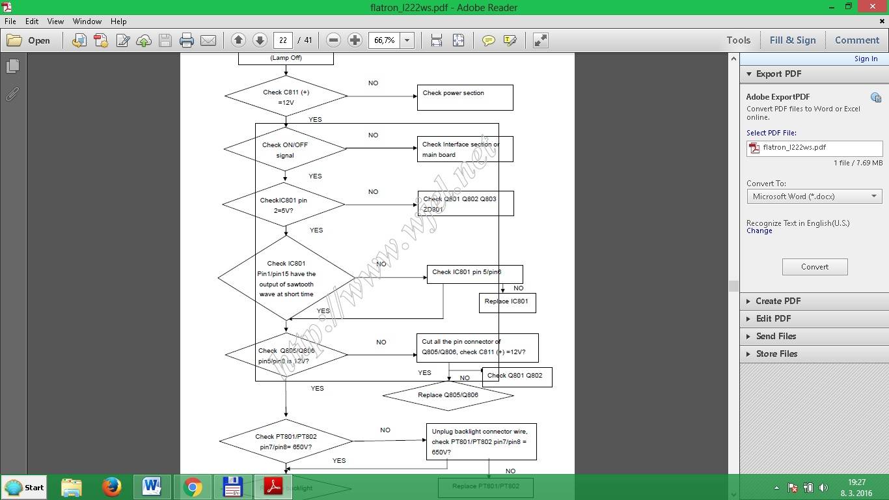Open the Attachments paperclip panel icon
This screenshot has width=889, height=500.
pos(12,94)
